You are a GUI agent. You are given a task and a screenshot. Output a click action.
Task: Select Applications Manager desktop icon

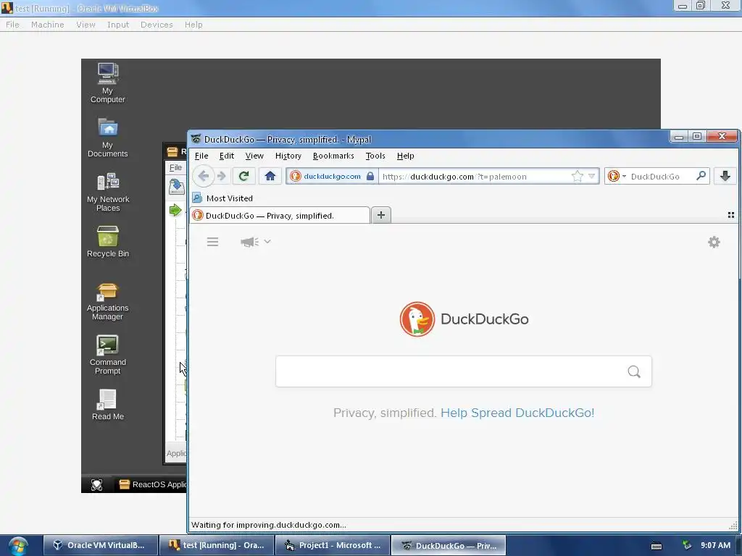tap(107, 302)
